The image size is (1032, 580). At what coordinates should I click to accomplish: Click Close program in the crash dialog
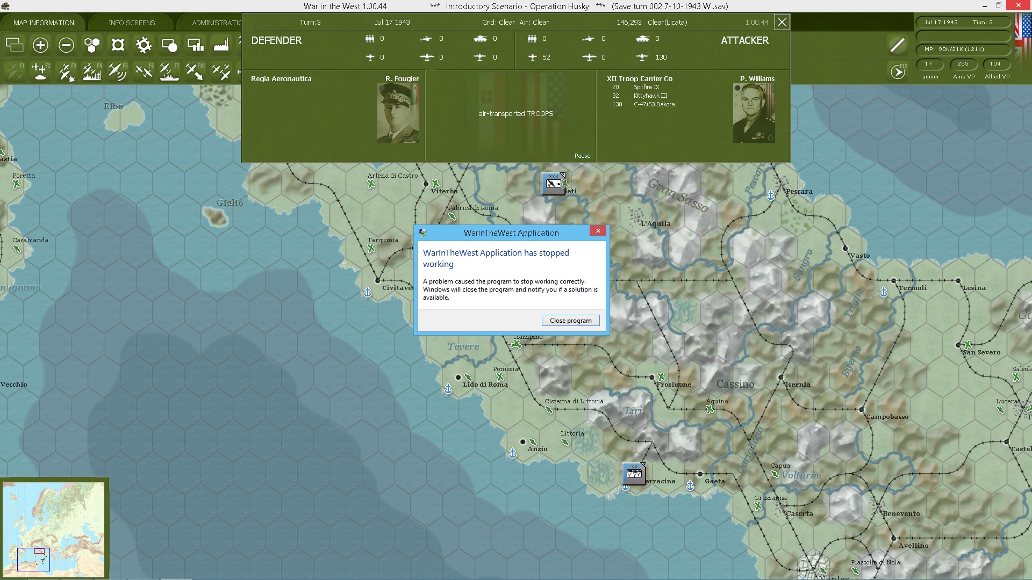[570, 321]
